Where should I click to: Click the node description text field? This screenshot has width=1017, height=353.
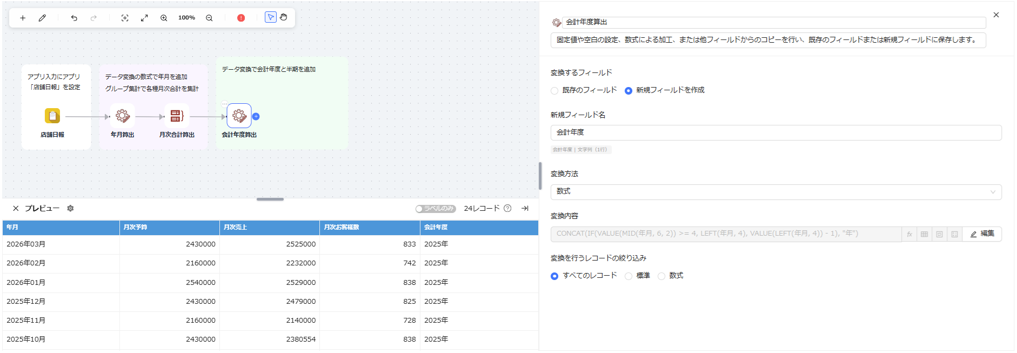[x=768, y=40]
